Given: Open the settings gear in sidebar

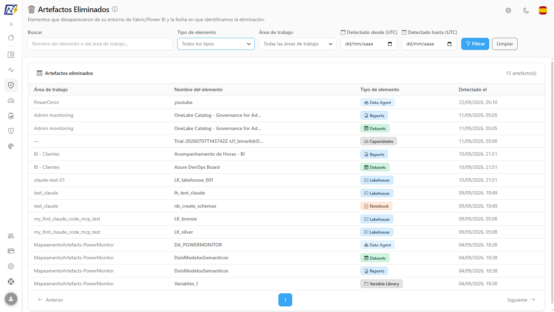Looking at the screenshot, I should [x=11, y=266].
